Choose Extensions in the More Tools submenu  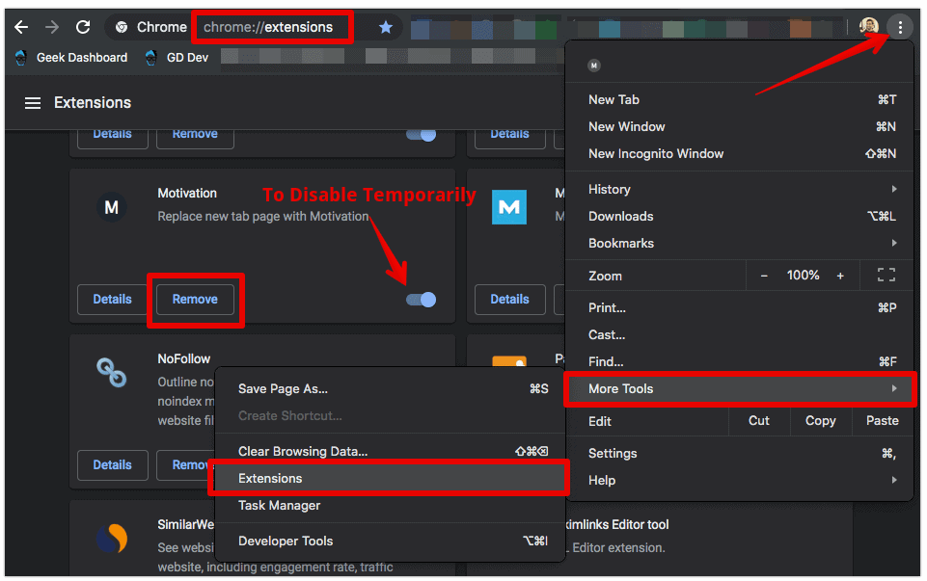[391, 478]
